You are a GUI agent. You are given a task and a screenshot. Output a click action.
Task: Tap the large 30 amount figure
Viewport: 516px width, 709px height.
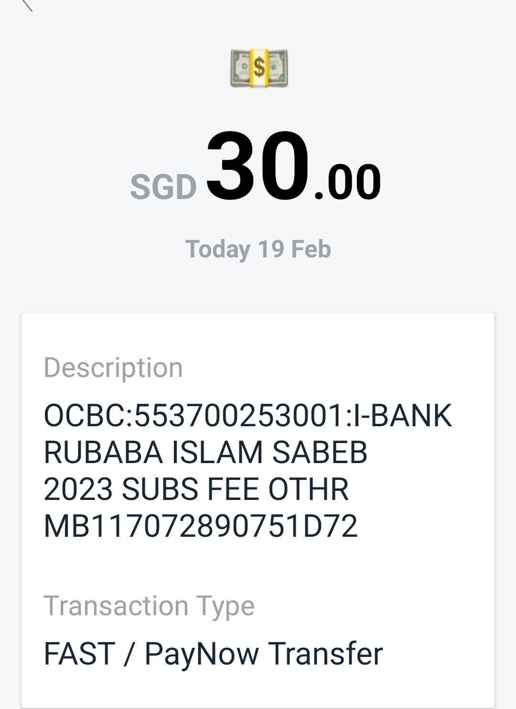click(258, 166)
